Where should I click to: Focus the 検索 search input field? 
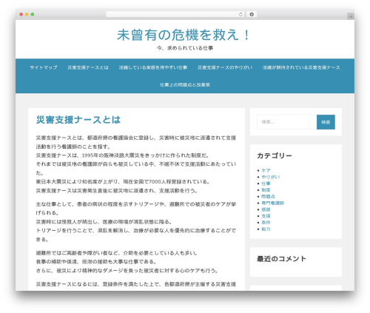click(287, 122)
